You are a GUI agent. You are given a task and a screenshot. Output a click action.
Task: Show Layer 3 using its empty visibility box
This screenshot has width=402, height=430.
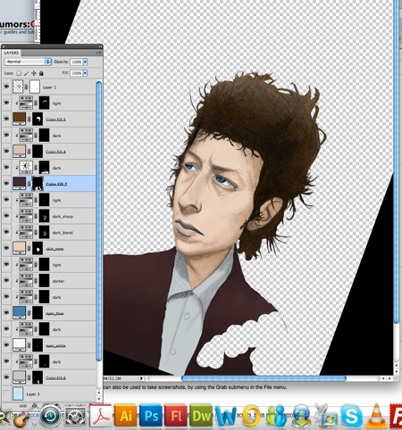[x=6, y=393]
